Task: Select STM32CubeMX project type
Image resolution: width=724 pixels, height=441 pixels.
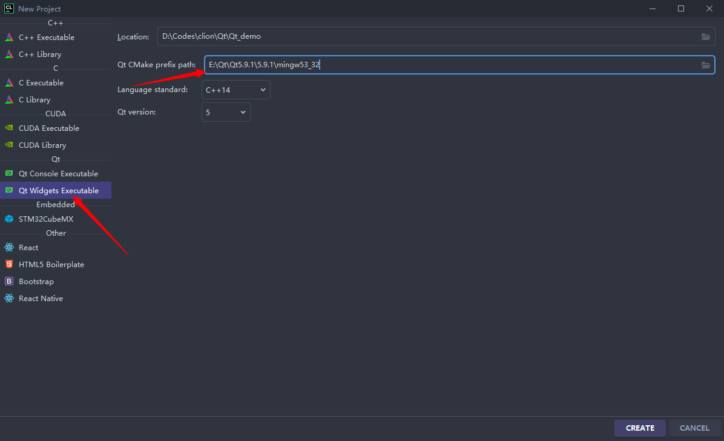Action: [x=56, y=219]
